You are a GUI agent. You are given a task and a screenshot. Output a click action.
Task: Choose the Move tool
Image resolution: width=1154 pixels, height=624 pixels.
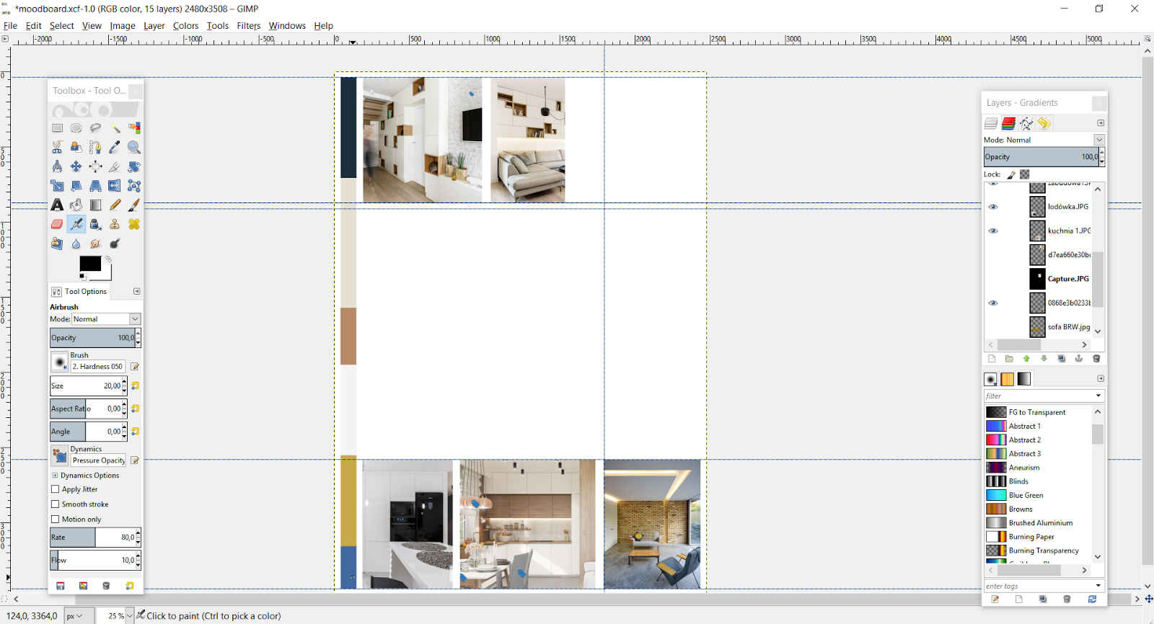(76, 166)
